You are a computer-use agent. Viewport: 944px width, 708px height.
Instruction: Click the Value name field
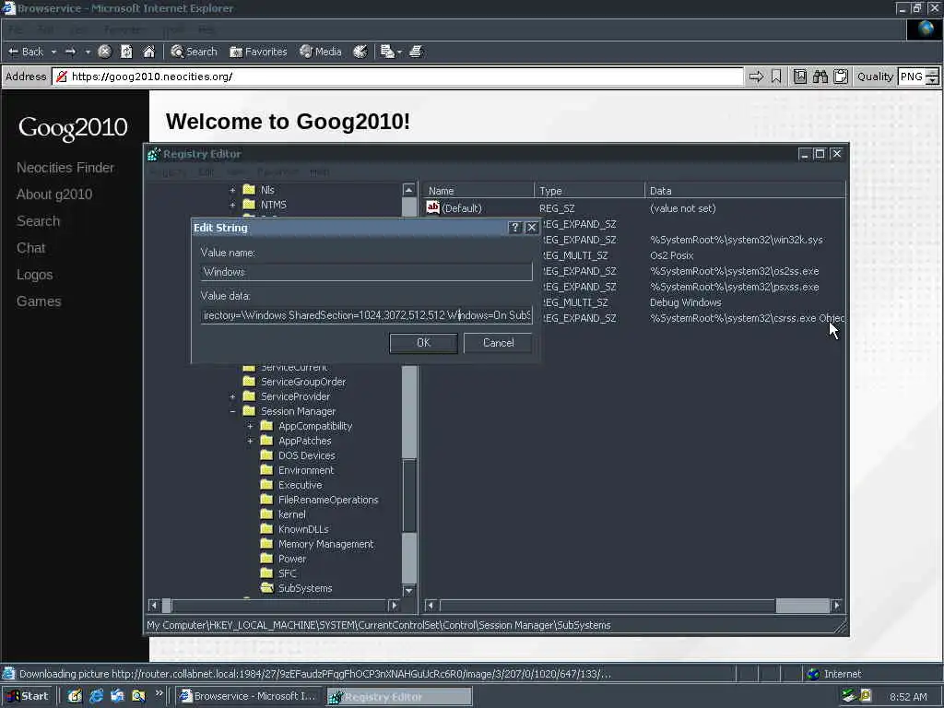click(366, 272)
